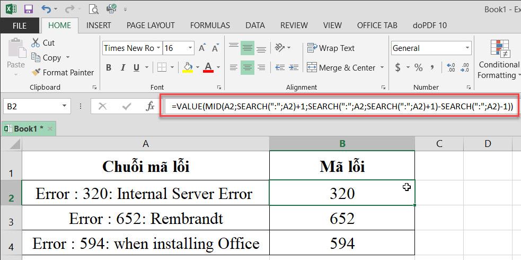This screenshot has height=260, width=521.
Task: Click the Decrease Indent icon
Action: point(280,67)
